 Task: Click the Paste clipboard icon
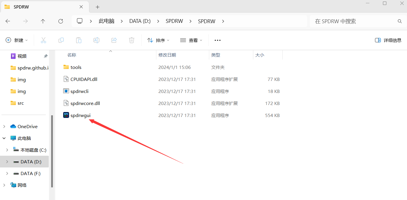pos(79,40)
